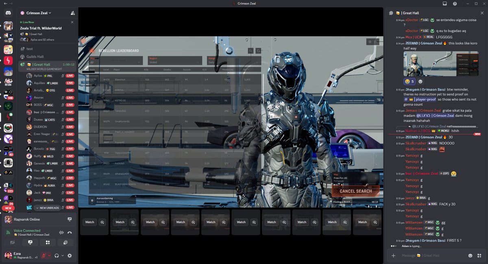This screenshot has height=264, width=488.
Task: Open red lightning bolt server icon
Action: pos(8,60)
